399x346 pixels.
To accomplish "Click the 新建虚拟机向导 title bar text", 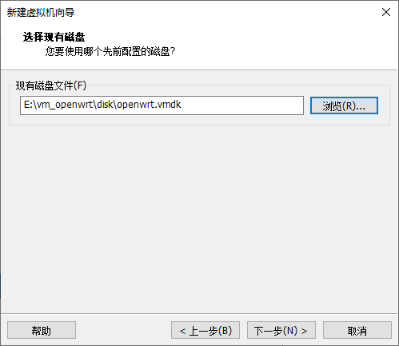I will [41, 12].
